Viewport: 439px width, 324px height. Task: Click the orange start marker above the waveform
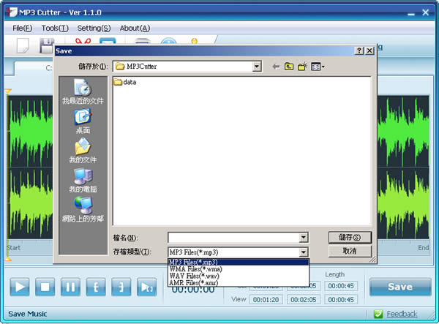click(x=8, y=91)
